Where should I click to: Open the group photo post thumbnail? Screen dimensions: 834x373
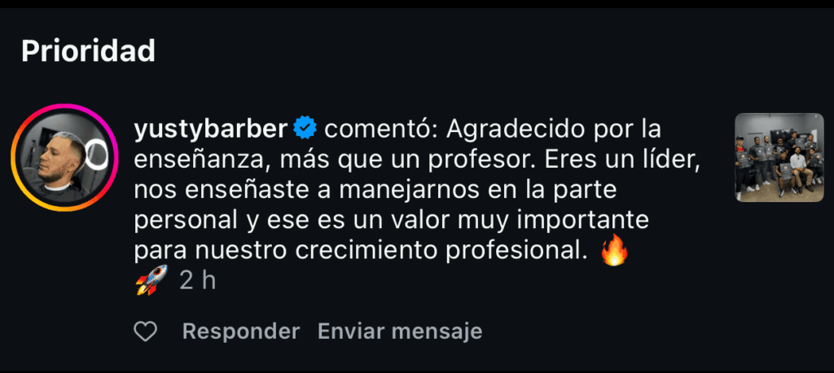click(x=779, y=157)
